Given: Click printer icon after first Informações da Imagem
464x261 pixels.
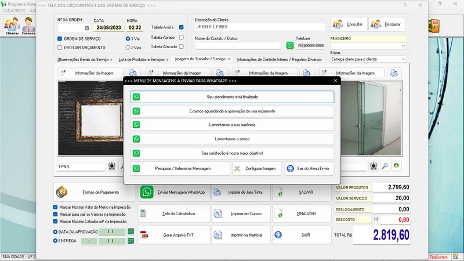Looking at the screenshot, I should pos(133,73).
